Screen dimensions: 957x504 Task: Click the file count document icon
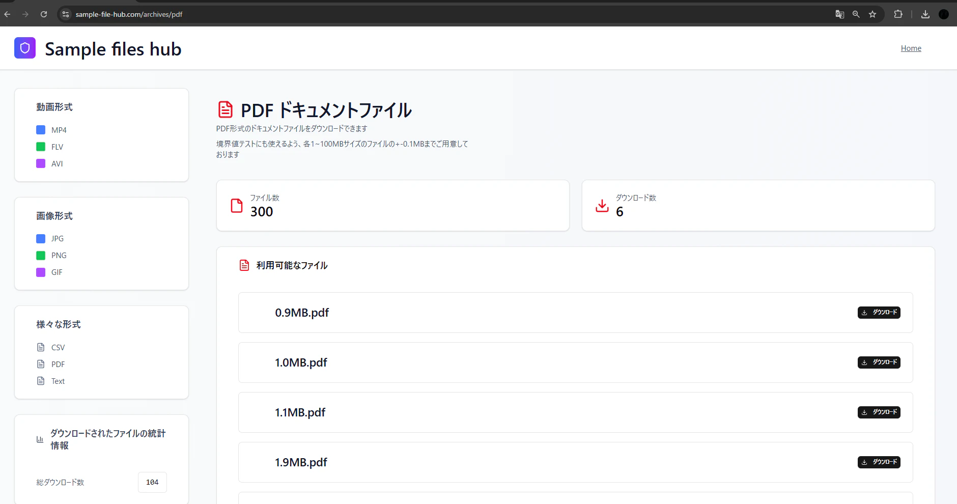[237, 206]
